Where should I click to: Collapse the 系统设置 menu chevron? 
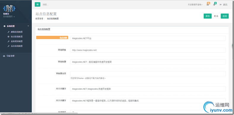28,26
